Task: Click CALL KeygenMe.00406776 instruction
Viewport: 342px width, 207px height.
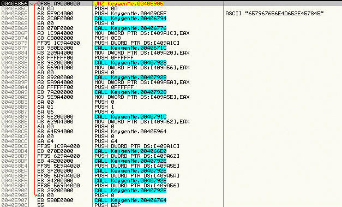Action: coord(130,28)
